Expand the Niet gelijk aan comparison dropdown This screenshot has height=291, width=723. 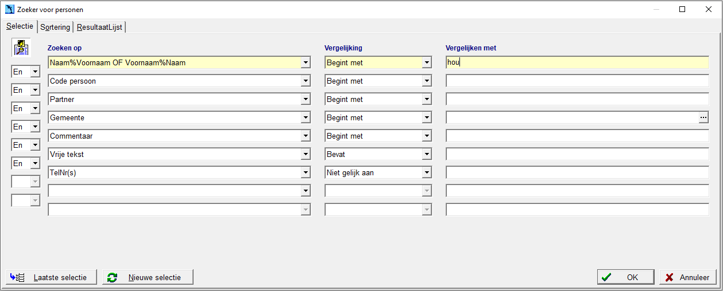(427, 172)
